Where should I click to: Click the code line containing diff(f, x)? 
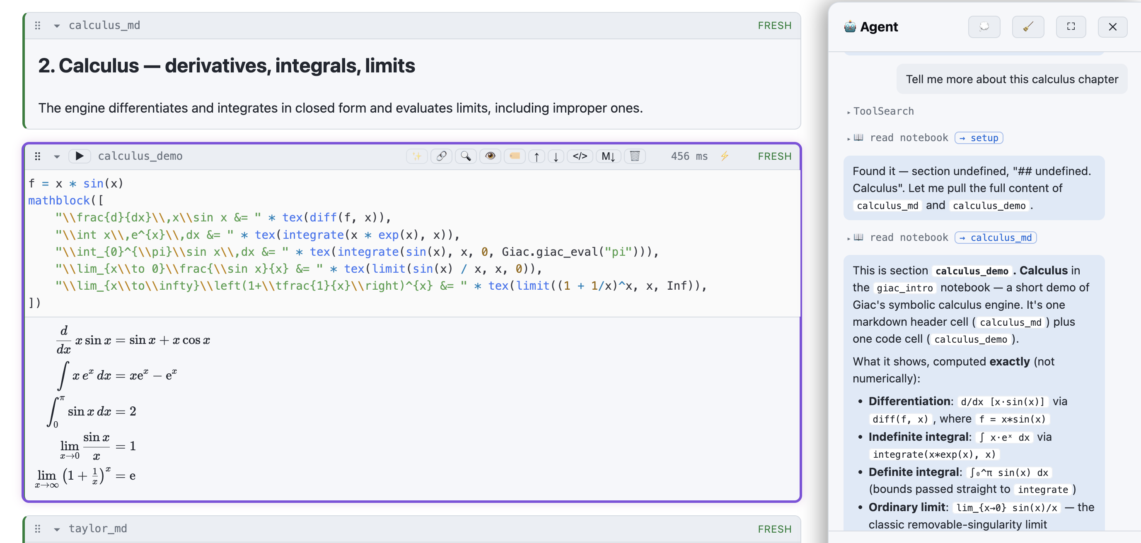click(223, 217)
